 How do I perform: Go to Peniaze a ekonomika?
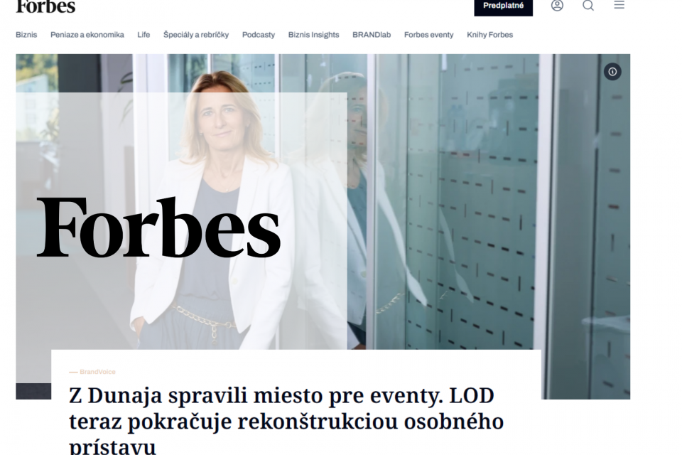point(87,35)
